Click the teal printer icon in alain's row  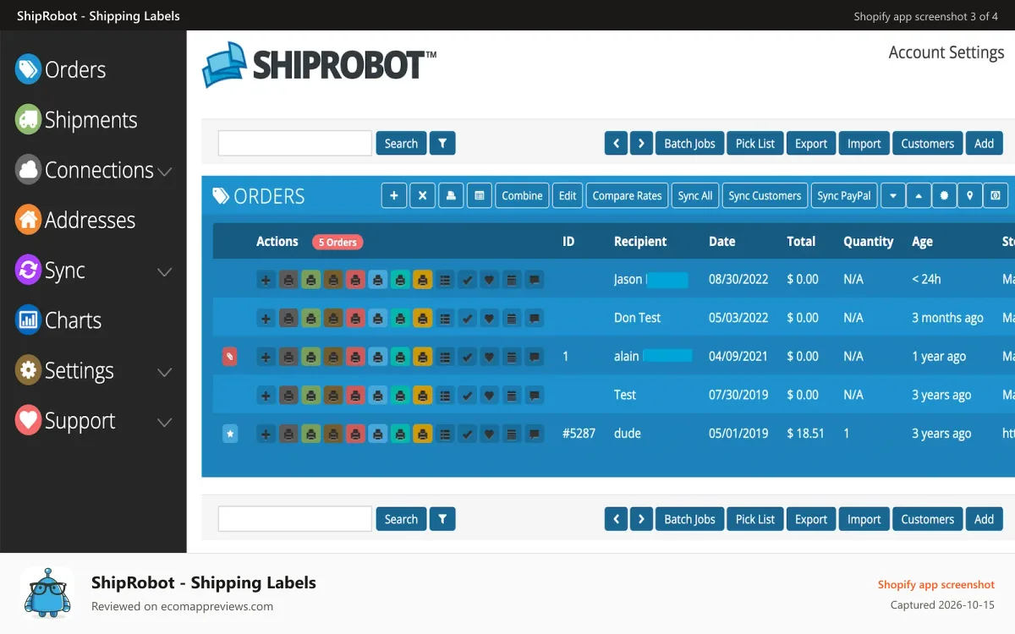400,357
